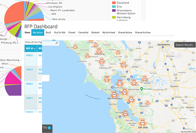
Task: Click the magenta slice of the lower pie
Action: pyautogui.click(x=12, y=79)
